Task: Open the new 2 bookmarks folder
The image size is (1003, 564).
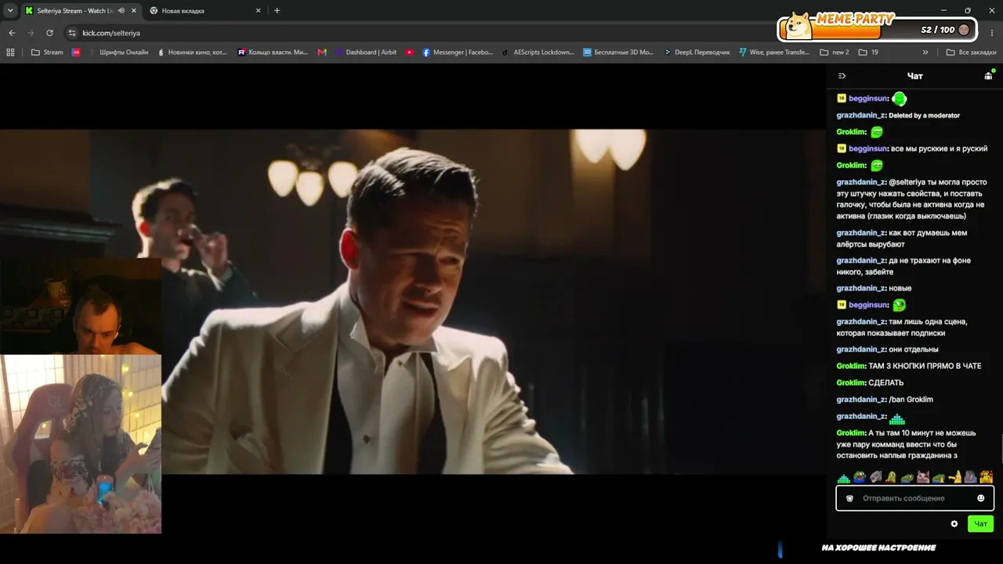Action: [x=835, y=52]
